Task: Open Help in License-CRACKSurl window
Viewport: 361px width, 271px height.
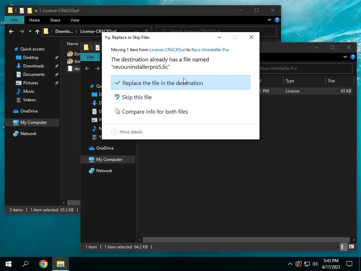Action: pyautogui.click(x=277, y=20)
